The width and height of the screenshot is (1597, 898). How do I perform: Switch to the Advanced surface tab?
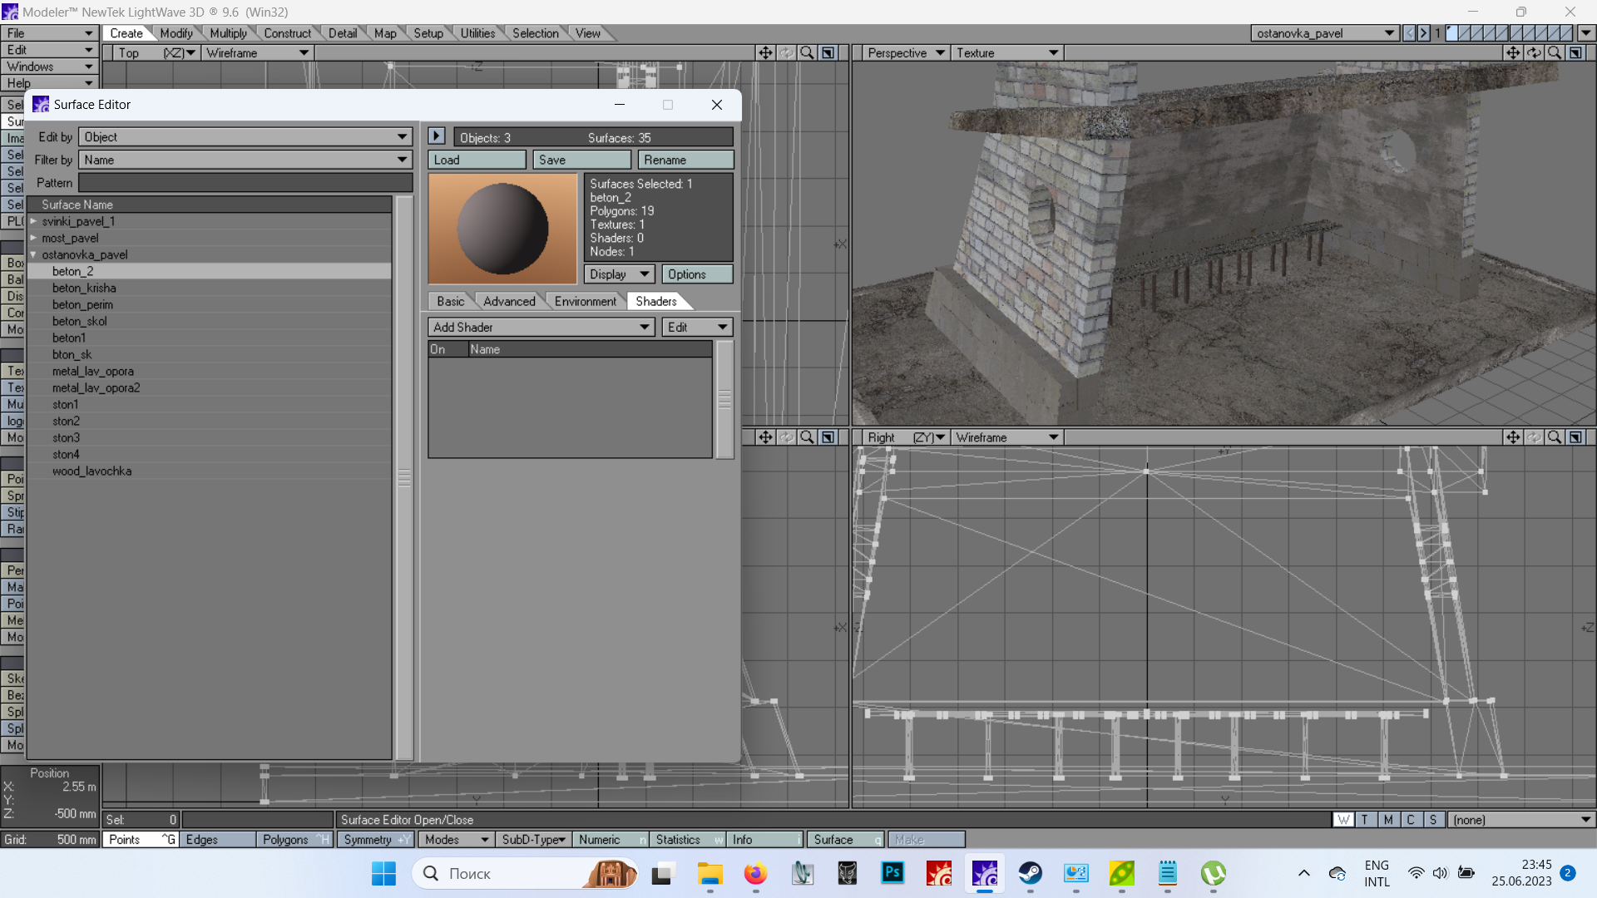tap(509, 302)
